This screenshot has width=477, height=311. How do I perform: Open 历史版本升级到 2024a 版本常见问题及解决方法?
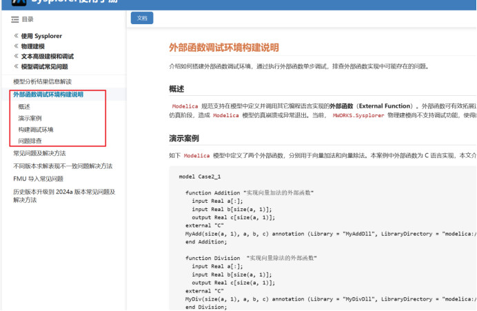click(64, 196)
